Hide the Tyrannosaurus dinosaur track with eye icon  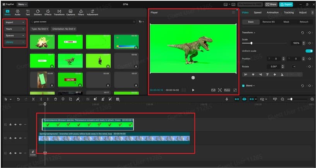click(x=15, y=124)
